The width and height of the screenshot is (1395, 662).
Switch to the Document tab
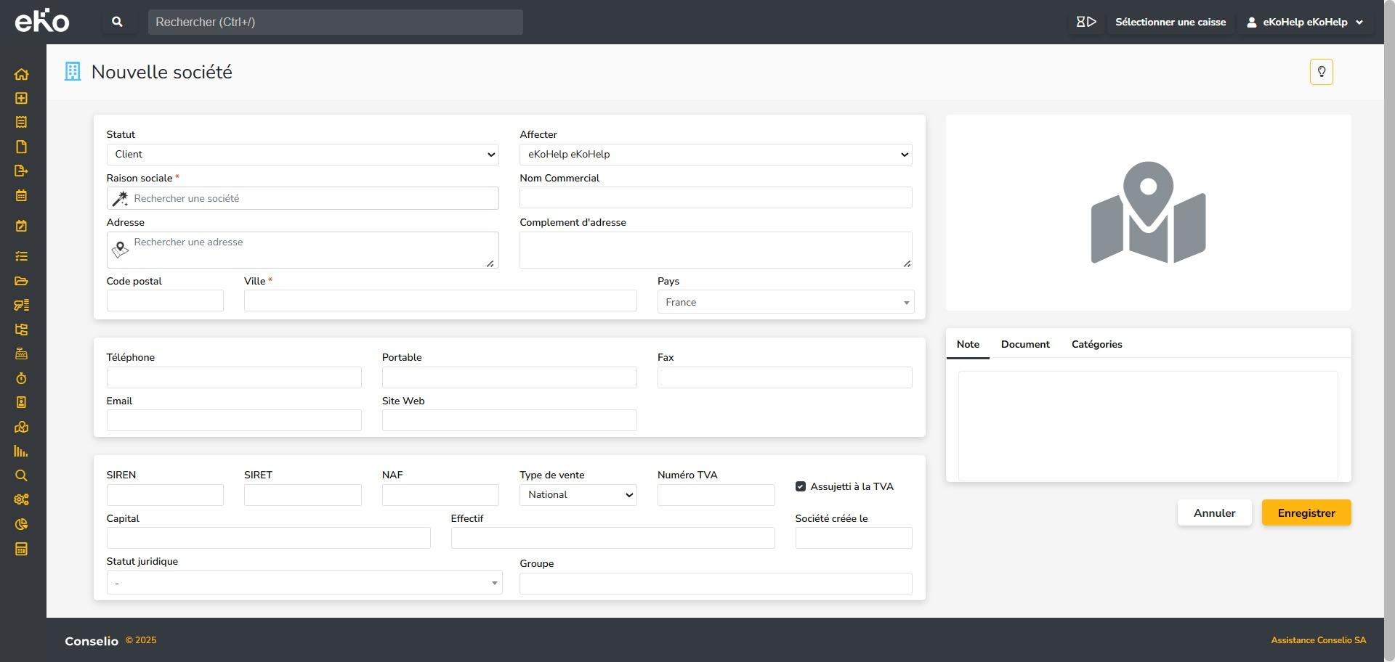pos(1024,345)
